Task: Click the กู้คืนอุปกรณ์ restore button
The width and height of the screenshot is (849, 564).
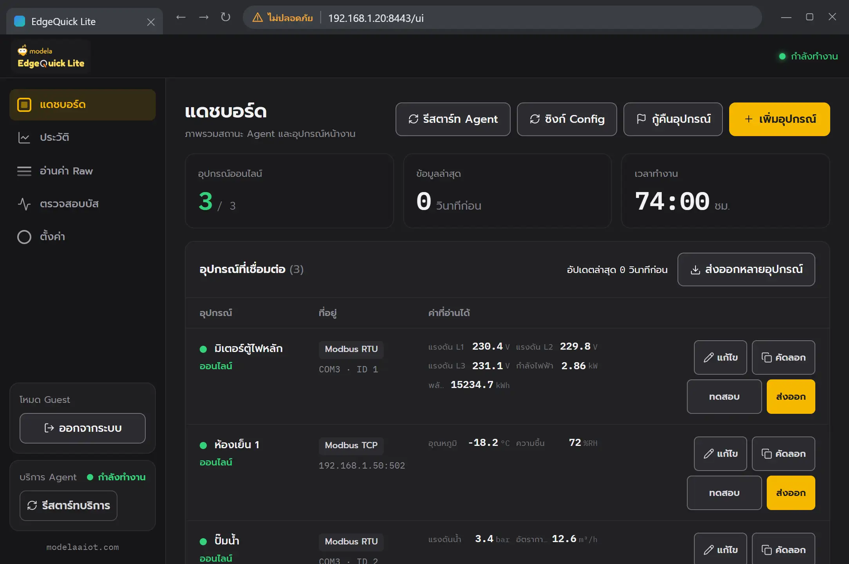Action: (673, 119)
